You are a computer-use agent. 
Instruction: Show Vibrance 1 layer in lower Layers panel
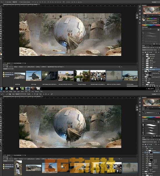coord(143,151)
